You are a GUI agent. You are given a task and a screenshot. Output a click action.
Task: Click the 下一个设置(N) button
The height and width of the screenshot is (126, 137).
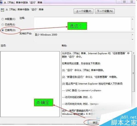click(x=105, y=11)
